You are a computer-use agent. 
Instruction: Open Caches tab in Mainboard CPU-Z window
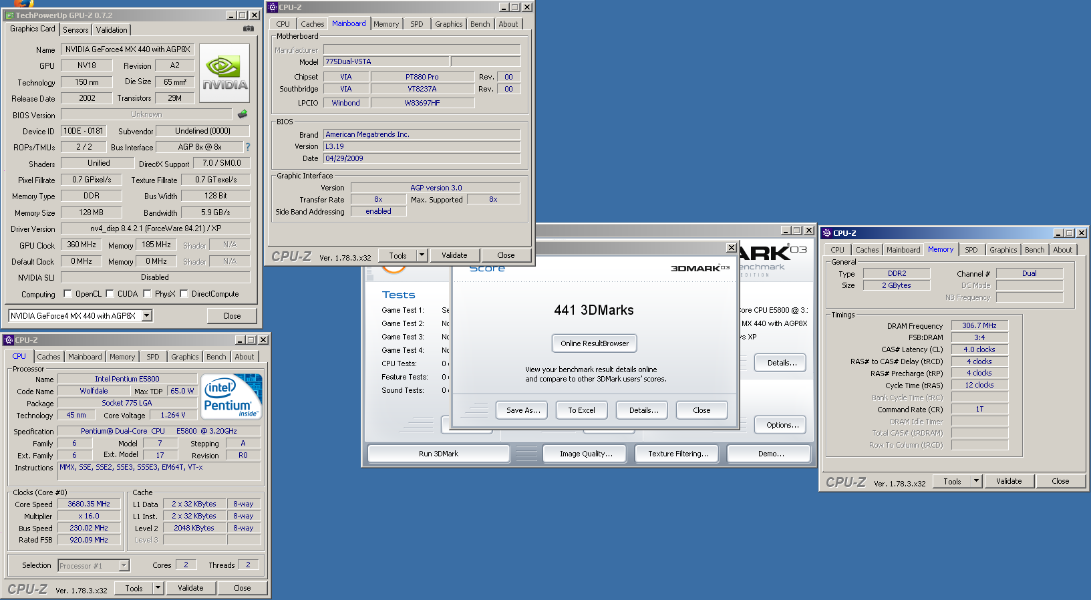[312, 24]
